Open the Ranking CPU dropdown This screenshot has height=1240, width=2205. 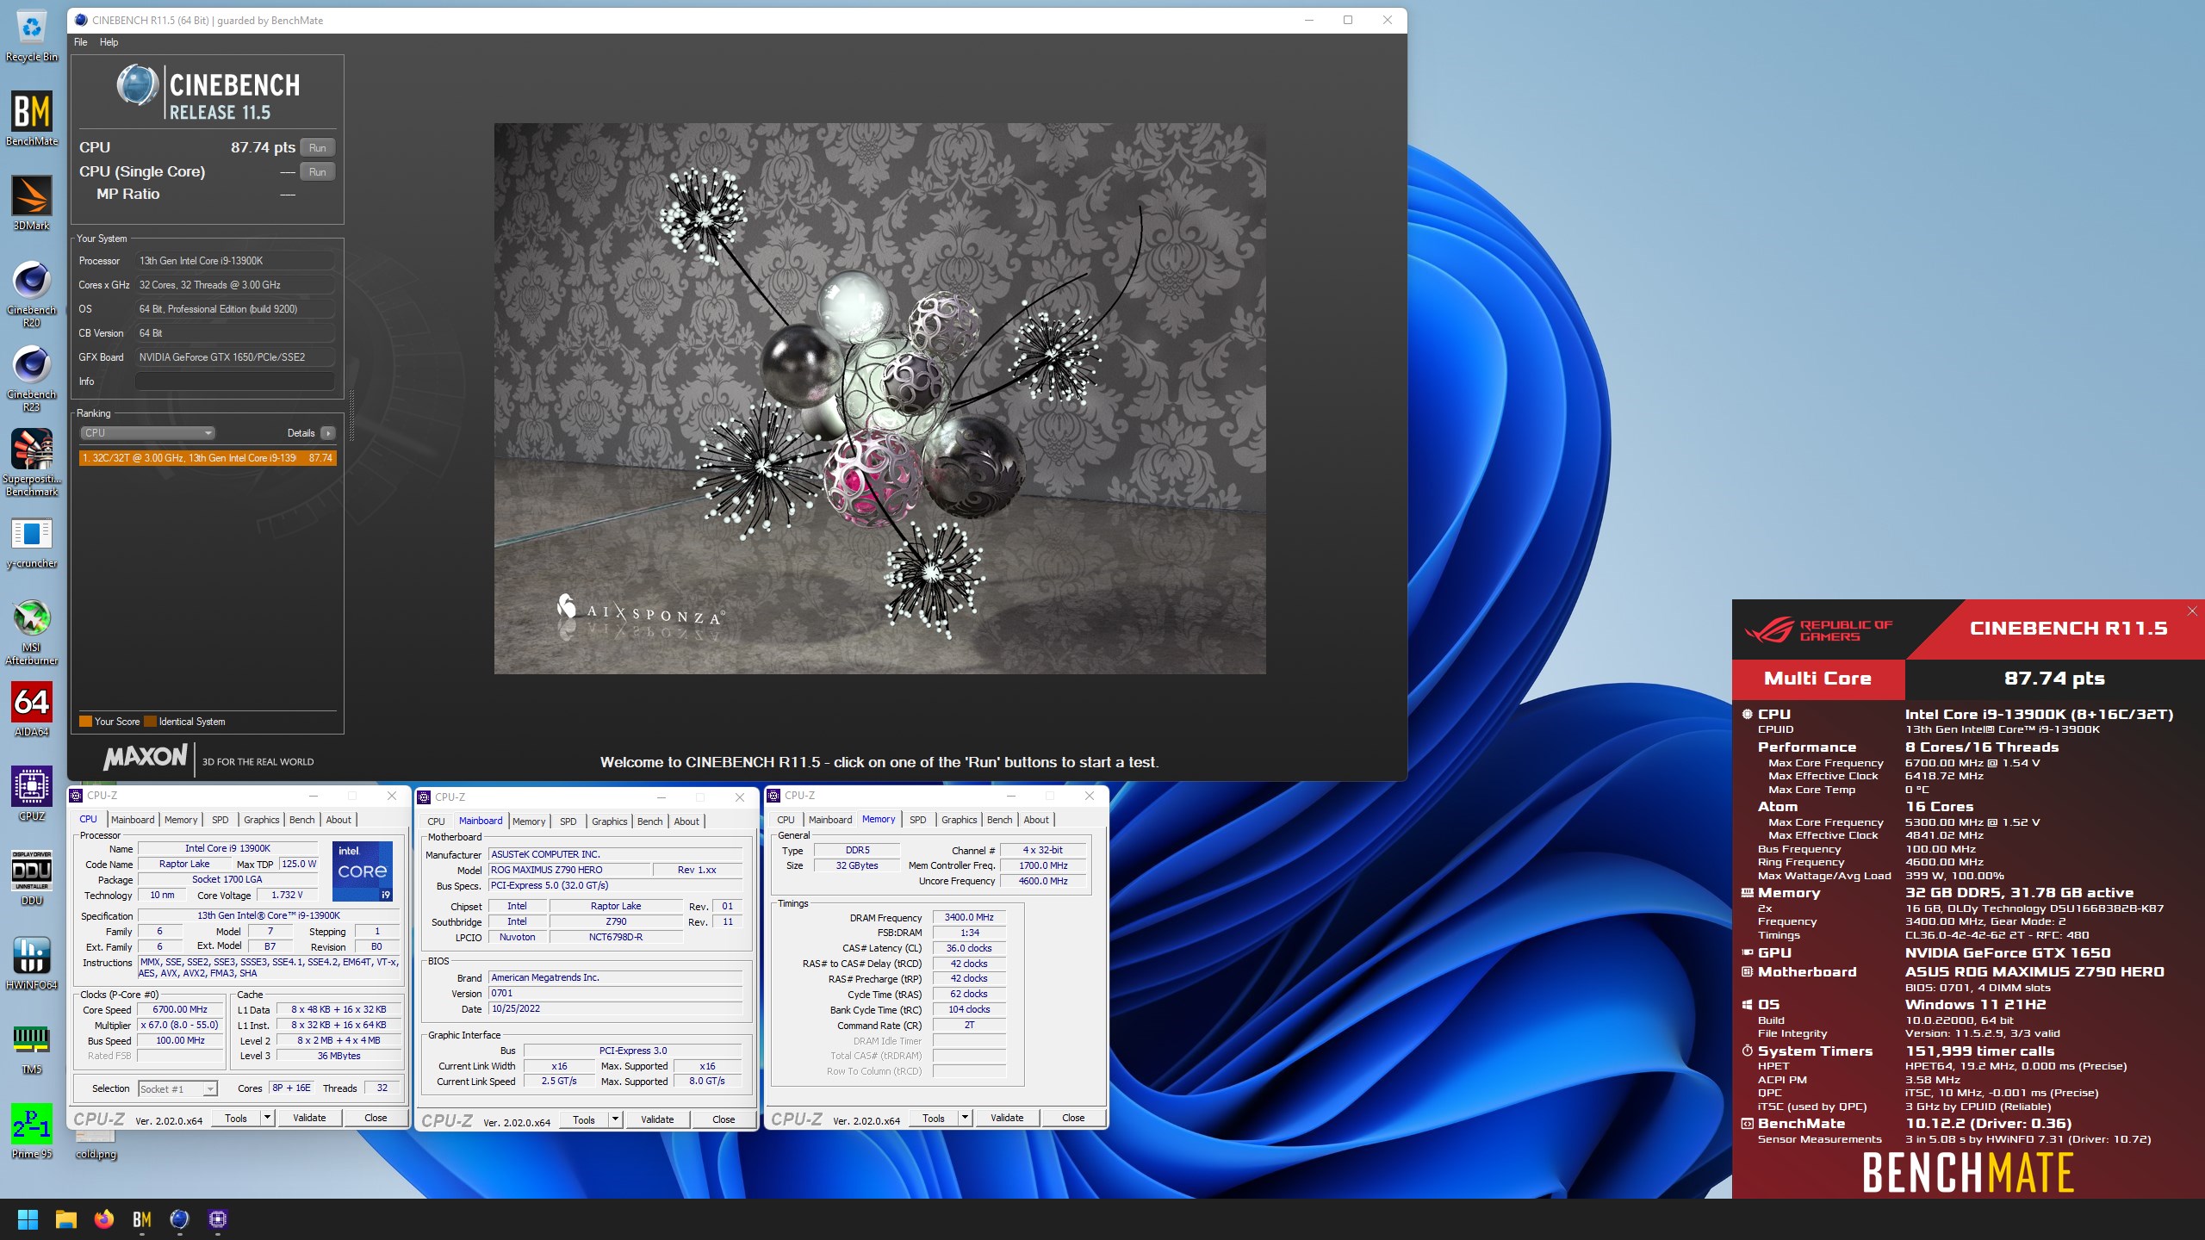[x=147, y=433]
